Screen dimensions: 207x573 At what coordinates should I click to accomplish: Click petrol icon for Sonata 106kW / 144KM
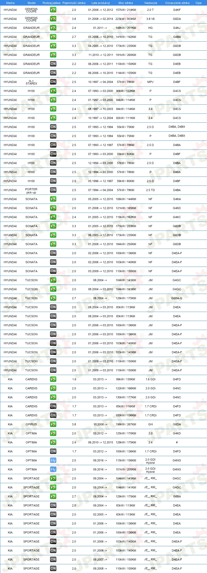(x=53, y=199)
